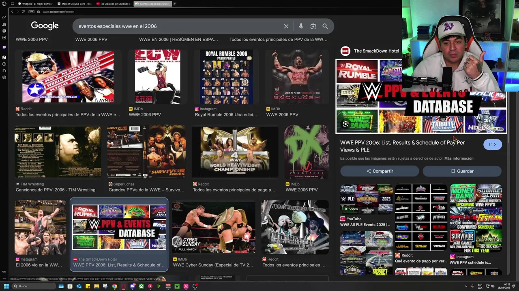Open File Explorer folder in taskbar
The image size is (519, 291).
point(97,286)
